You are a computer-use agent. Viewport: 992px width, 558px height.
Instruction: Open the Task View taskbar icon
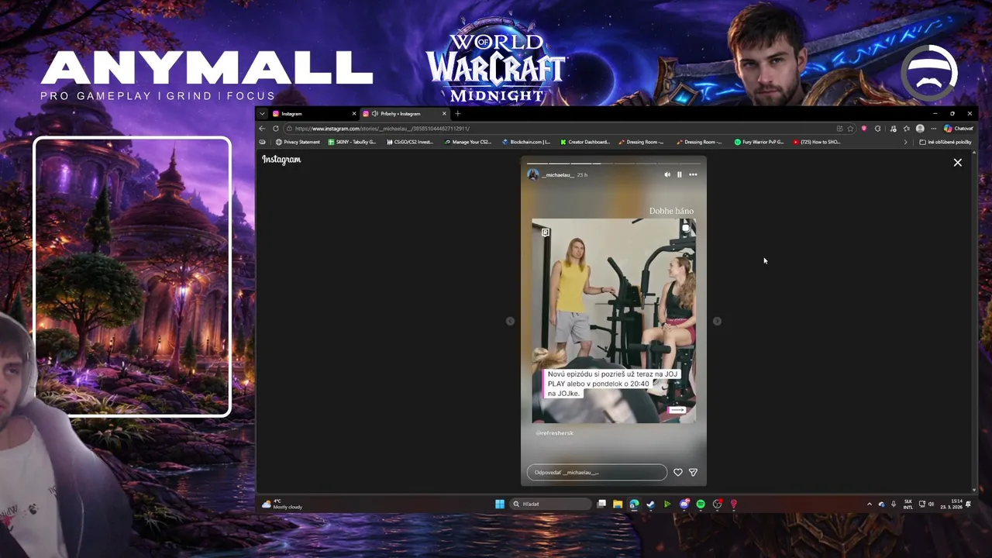pyautogui.click(x=601, y=504)
